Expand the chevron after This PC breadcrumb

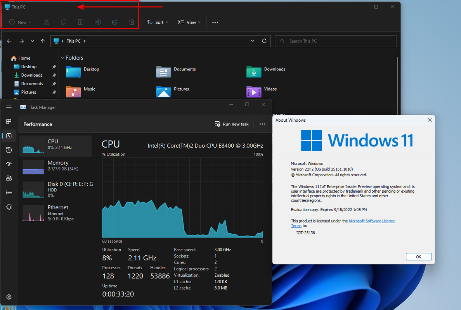click(85, 41)
